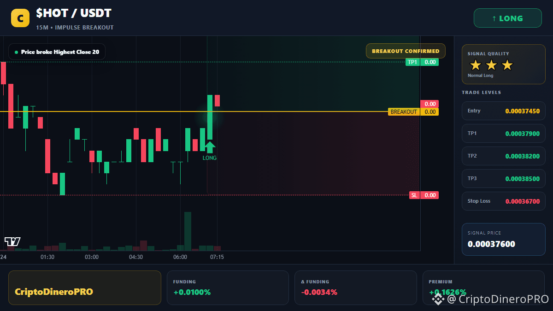Image resolution: width=553 pixels, height=311 pixels.
Task: Click the second signal quality star
Action: pyautogui.click(x=491, y=65)
